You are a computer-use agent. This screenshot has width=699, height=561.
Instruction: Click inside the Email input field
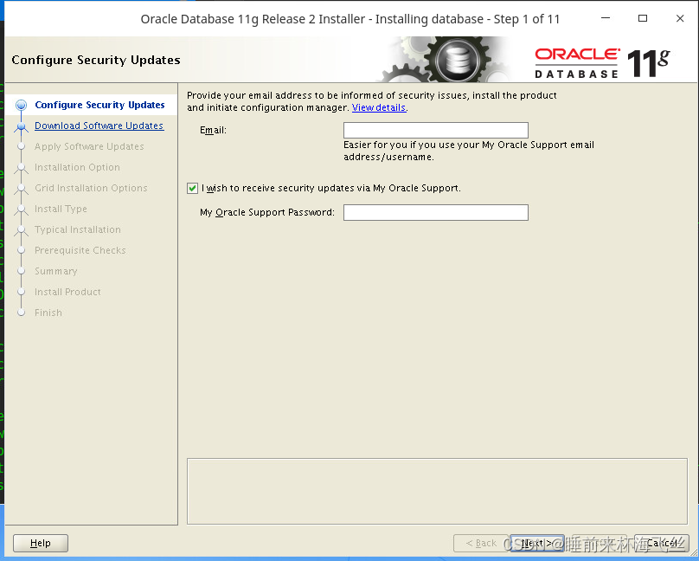tap(435, 130)
